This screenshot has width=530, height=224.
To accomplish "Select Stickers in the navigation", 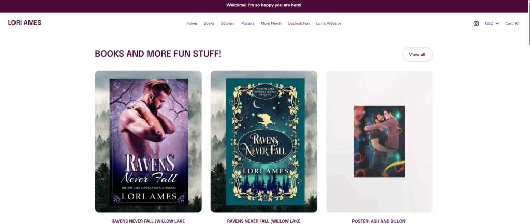I will 228,23.
